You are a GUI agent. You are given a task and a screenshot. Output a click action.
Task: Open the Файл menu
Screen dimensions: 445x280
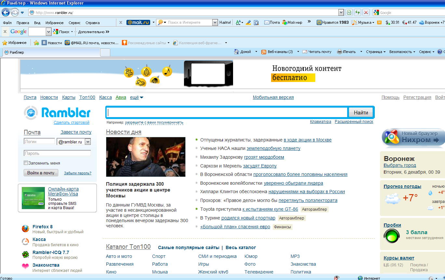tap(7, 23)
